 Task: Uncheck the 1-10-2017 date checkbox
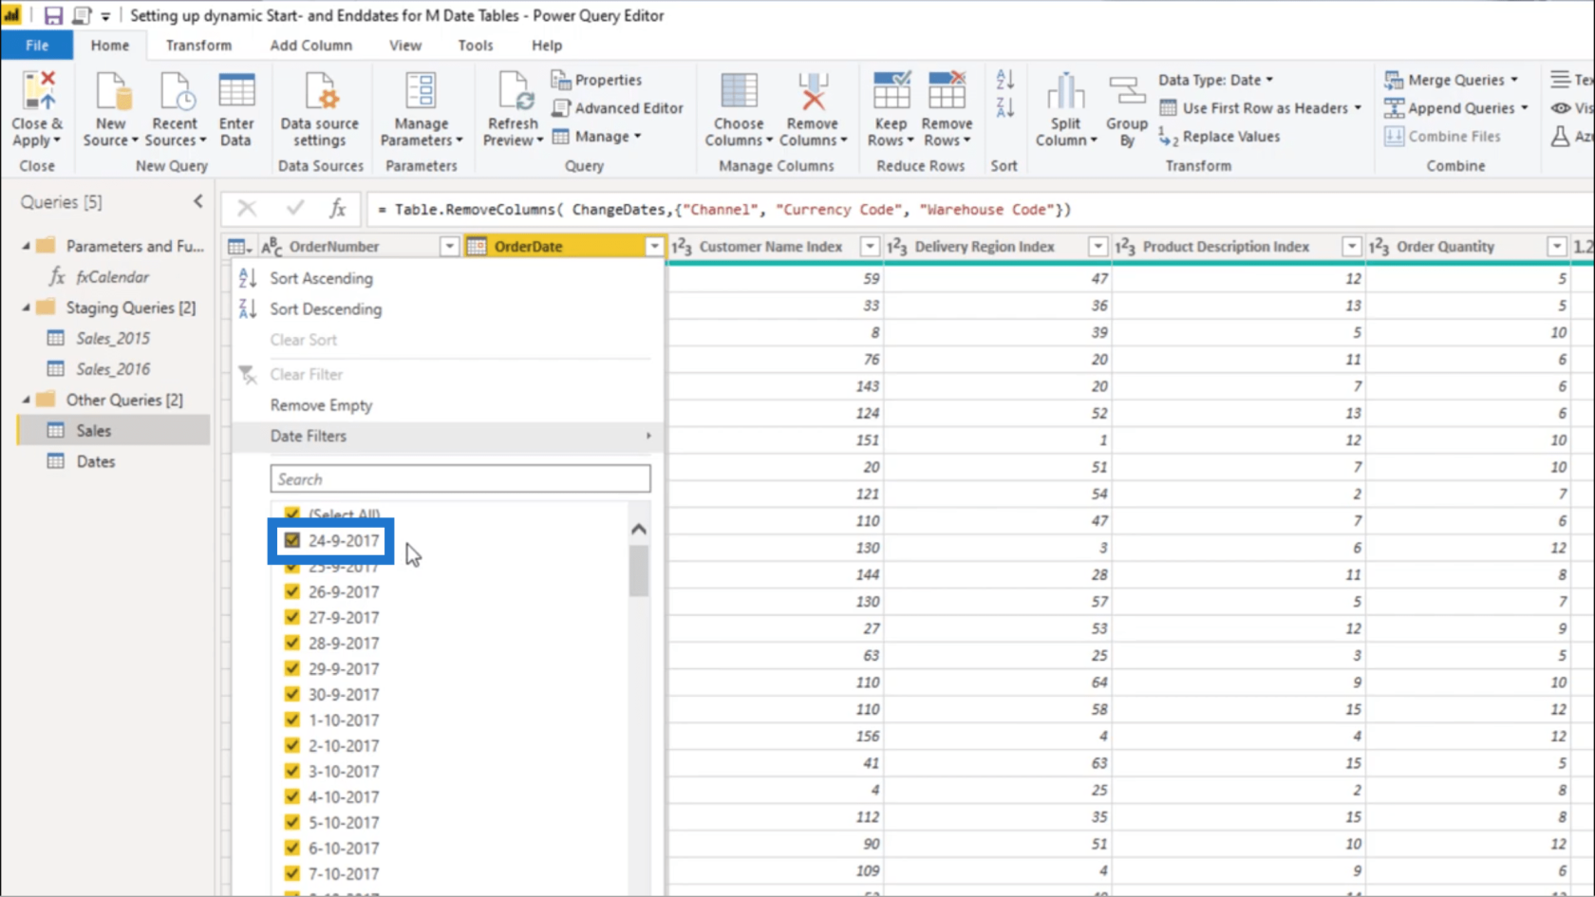(291, 719)
